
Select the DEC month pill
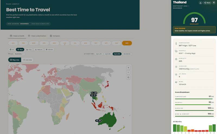coord(127,43)
